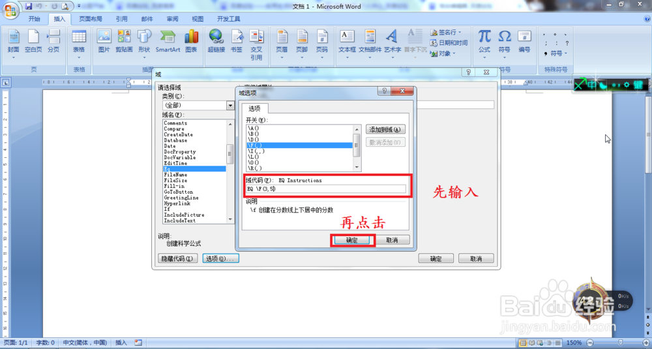Click Options (选项) button in Field dialog
The height and width of the screenshot is (349, 652).
tap(221, 258)
